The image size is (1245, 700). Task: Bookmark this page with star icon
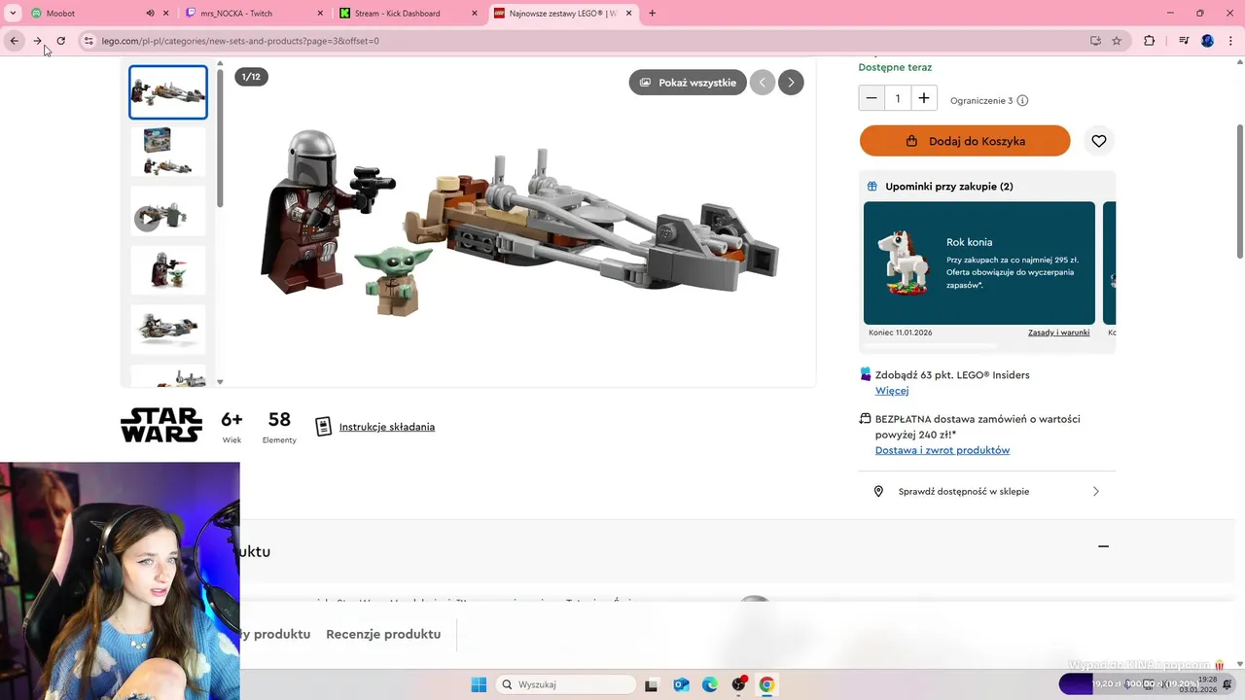coord(1117,41)
